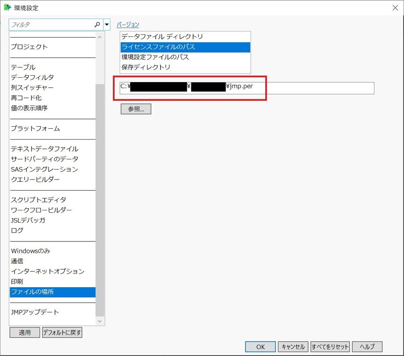Open 列スイッチャー preferences
Image resolution: width=404 pixels, height=356 pixels.
tap(53, 88)
